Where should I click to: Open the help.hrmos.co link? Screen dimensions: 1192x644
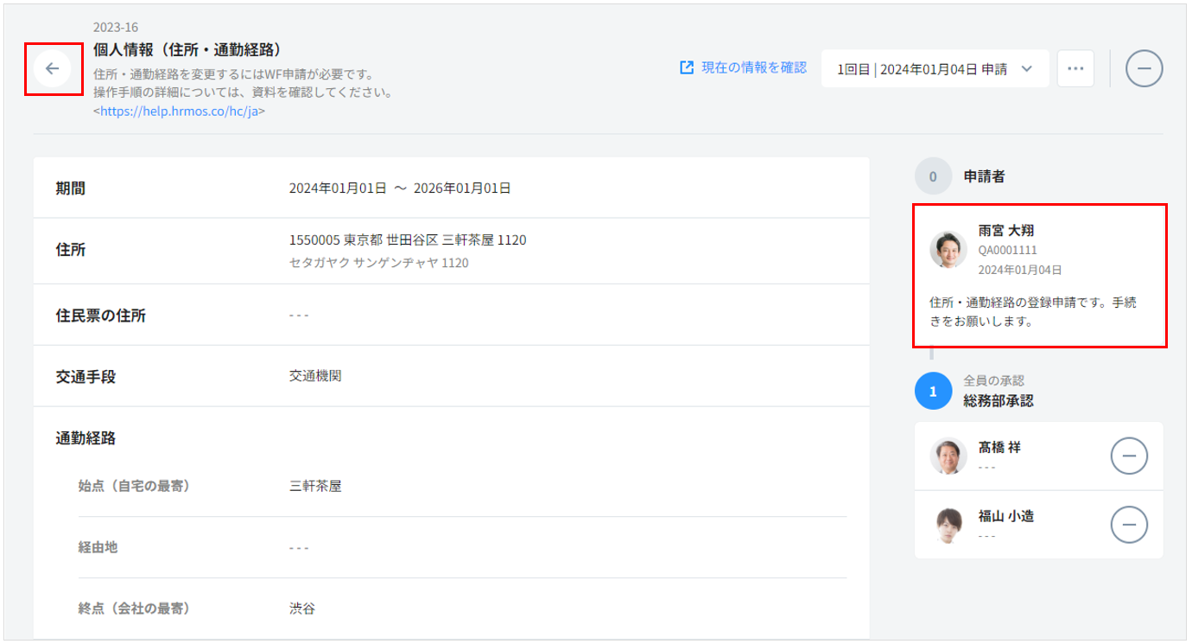181,112
